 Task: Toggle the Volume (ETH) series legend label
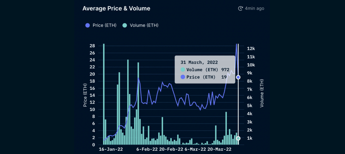(144, 25)
